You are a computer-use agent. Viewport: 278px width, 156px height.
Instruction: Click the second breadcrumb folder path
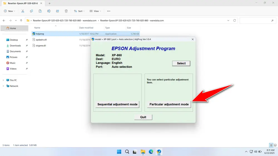[132, 21]
